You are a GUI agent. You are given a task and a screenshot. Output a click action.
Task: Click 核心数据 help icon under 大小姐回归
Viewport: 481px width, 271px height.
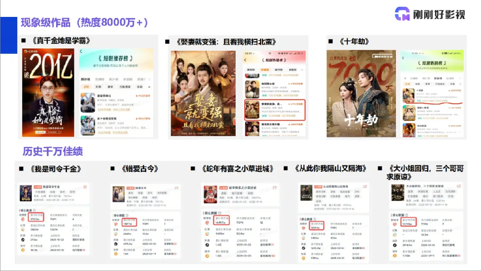pos(406,215)
